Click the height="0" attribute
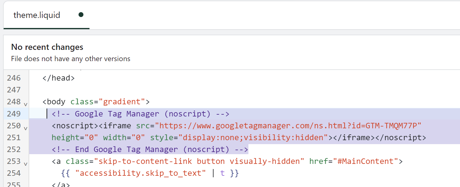460x187 pixels. [75, 137]
